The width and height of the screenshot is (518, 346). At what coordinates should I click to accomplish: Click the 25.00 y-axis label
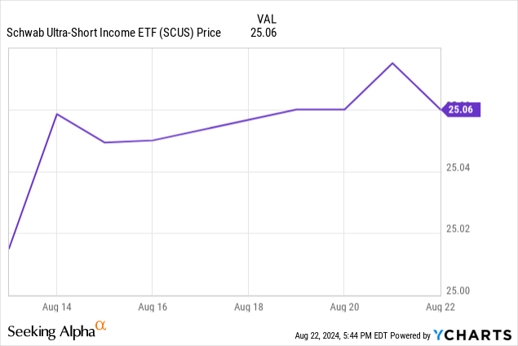459,291
